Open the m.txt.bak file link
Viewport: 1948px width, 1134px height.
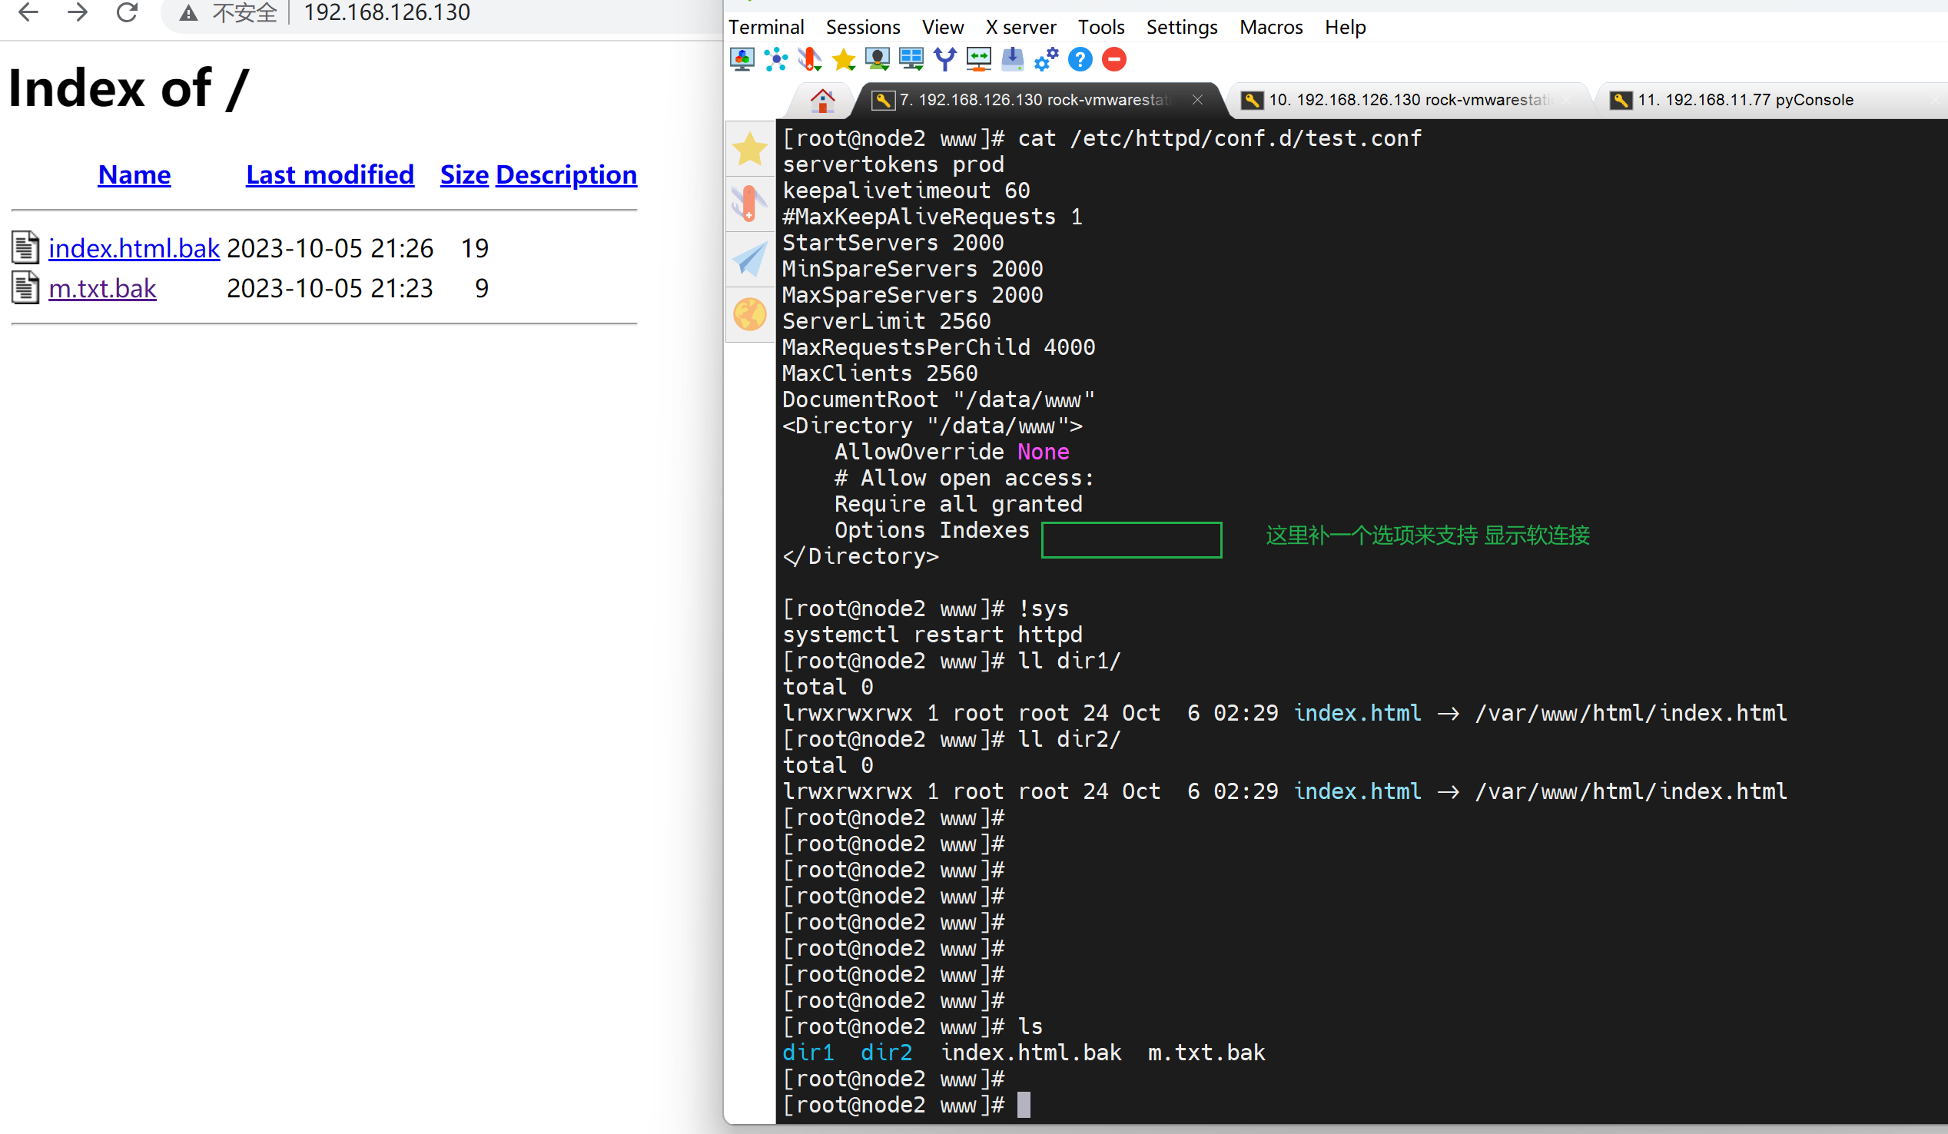coord(101,287)
